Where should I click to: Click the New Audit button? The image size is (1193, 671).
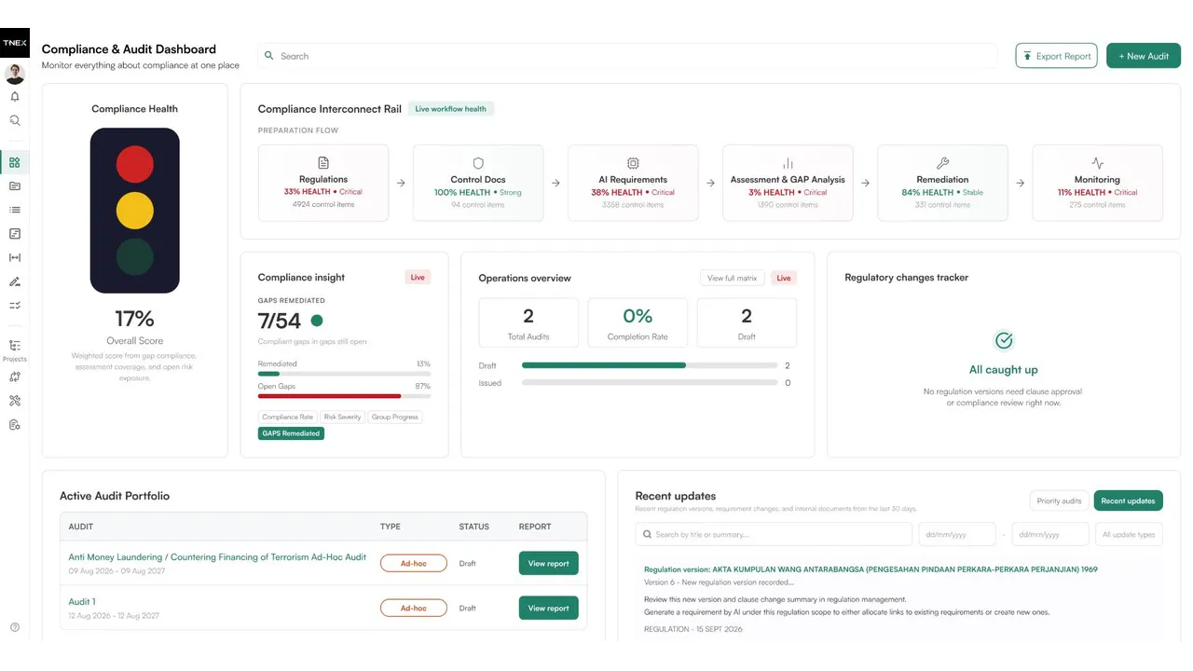pyautogui.click(x=1144, y=56)
